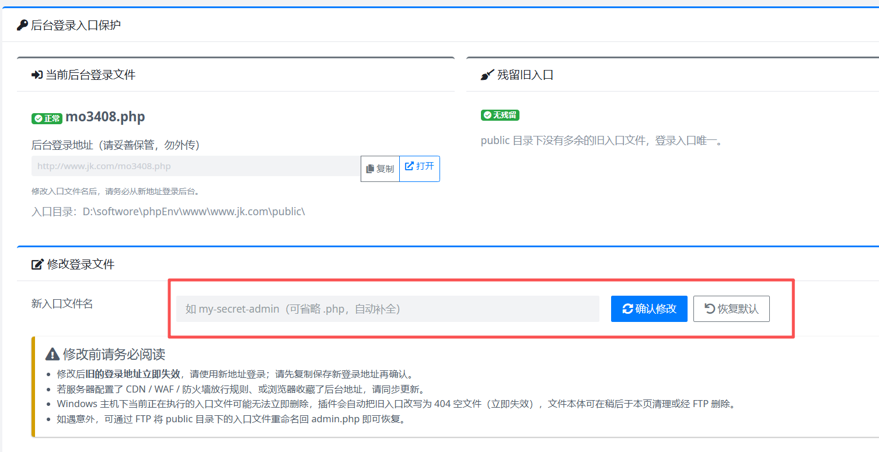Click the broom icon beside 残留旧入口
879x452 pixels.
tap(487, 75)
